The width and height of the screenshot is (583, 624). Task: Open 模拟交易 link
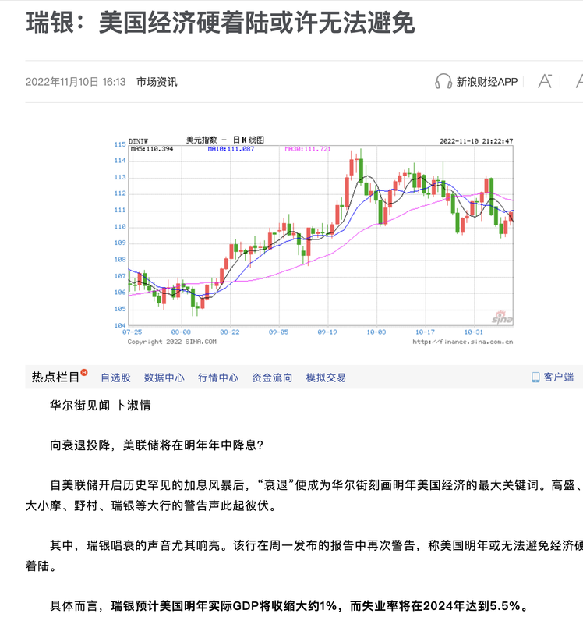(326, 378)
